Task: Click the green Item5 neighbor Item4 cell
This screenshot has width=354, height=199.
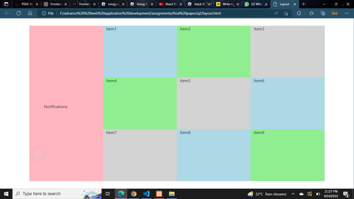Action: [x=140, y=104]
